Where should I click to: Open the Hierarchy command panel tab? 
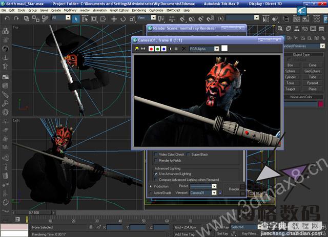point(297,29)
